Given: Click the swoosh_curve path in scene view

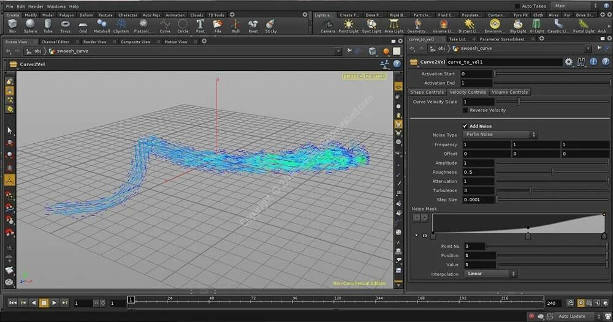Looking at the screenshot, I should 72,51.
